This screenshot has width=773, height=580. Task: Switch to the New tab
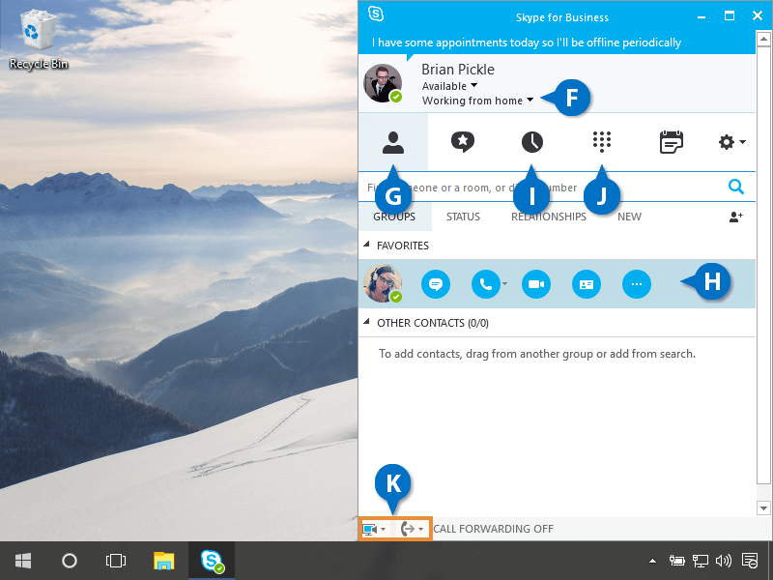coord(629,217)
